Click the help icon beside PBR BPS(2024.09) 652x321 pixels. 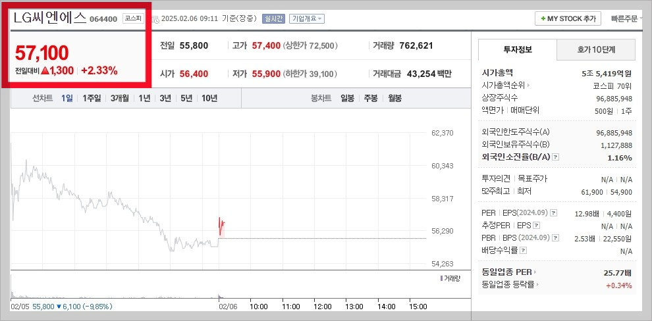555,238
